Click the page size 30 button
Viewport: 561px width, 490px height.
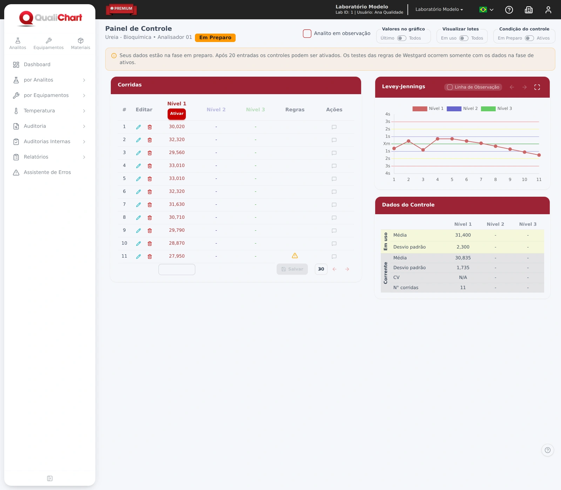(321, 269)
